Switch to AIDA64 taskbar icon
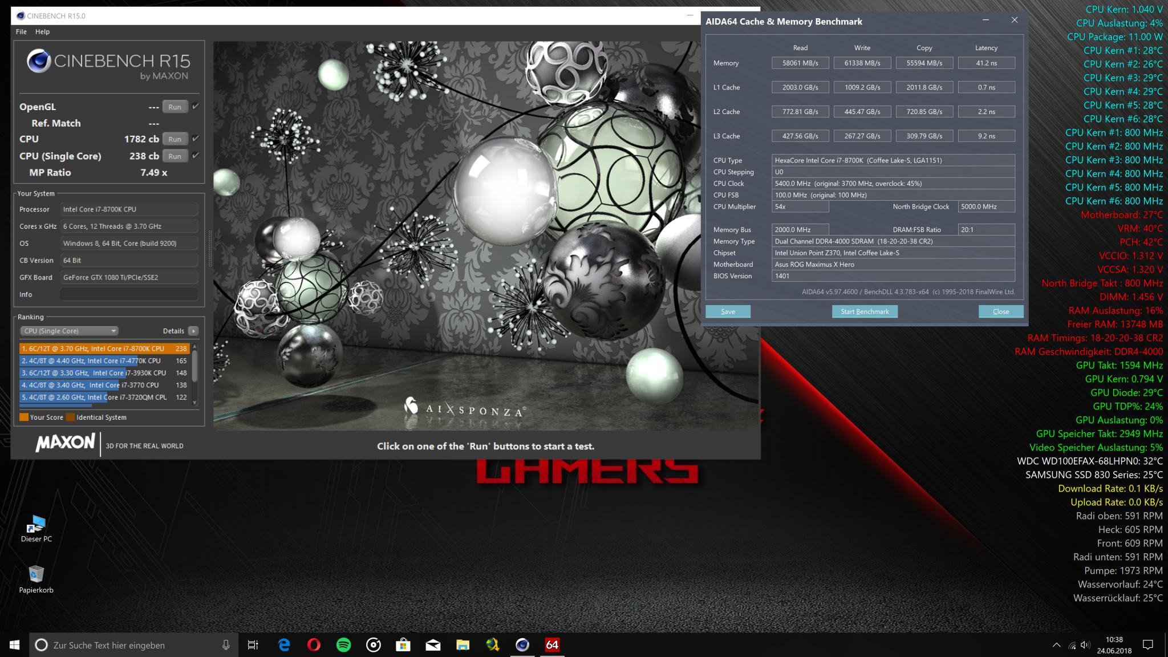 point(552,645)
